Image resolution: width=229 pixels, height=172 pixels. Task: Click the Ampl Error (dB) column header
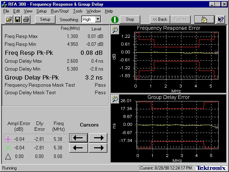(19, 126)
